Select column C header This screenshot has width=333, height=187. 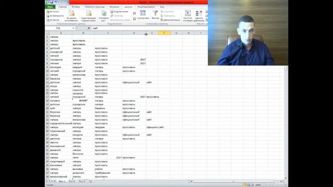coord(108,33)
